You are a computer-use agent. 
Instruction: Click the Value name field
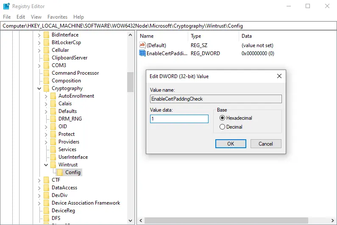[x=216, y=99]
